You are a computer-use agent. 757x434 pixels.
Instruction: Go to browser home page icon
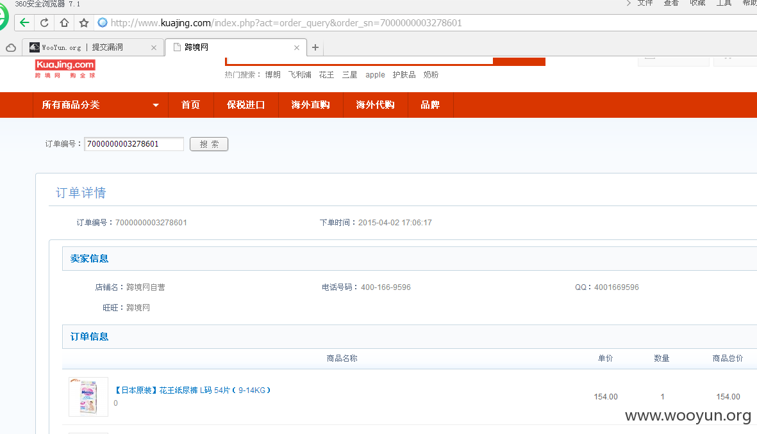pyautogui.click(x=64, y=22)
